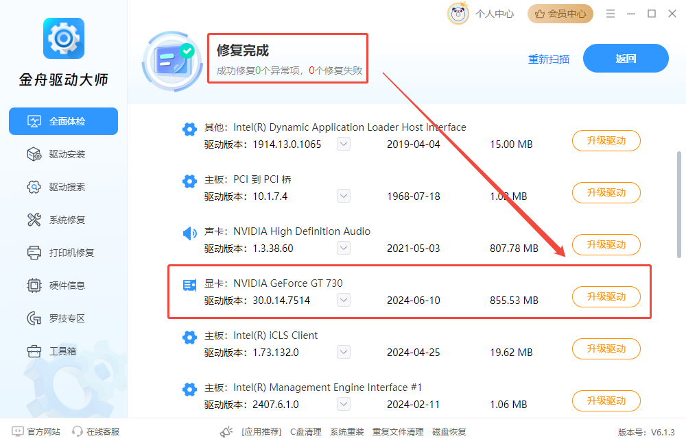Open 工具箱 section
The width and height of the screenshot is (686, 445).
click(63, 351)
